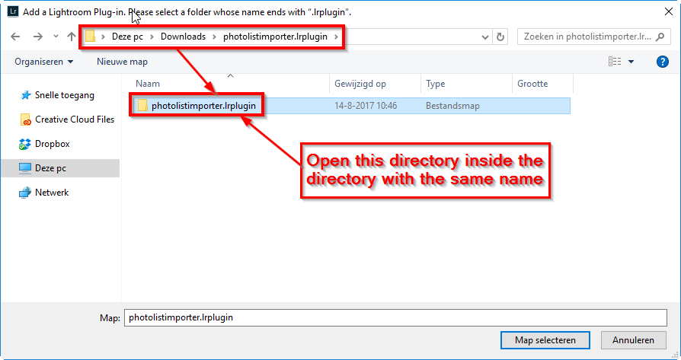Click Downloads in the breadcrumb path
Screen dimensions: 681x360
(x=182, y=37)
